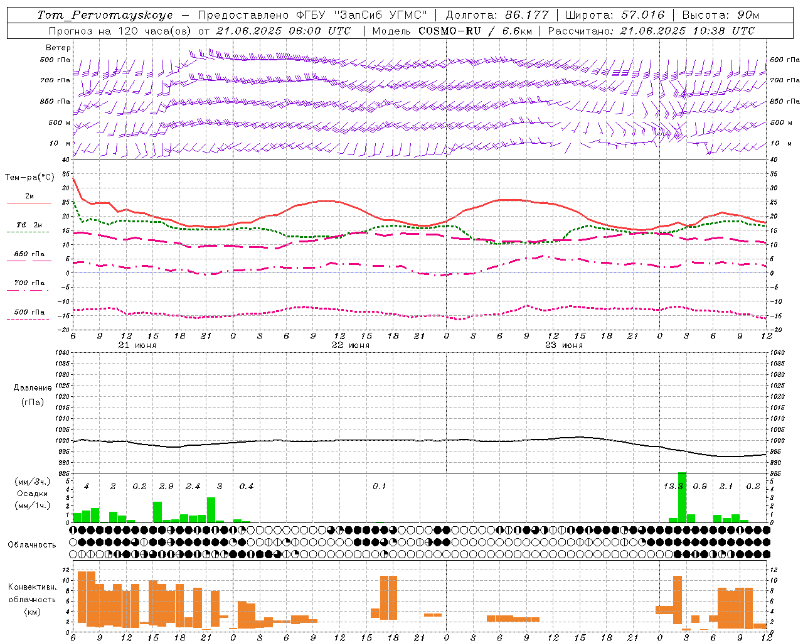The image size is (803, 643).
Task: Click the 2.9 precipitation value
Action: pos(166,487)
